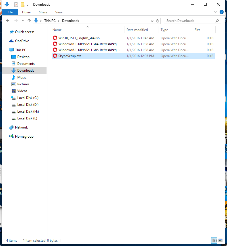Viewport: 227px width, 246px height.
Task: Open Documents in the sidebar
Action: tap(23, 64)
